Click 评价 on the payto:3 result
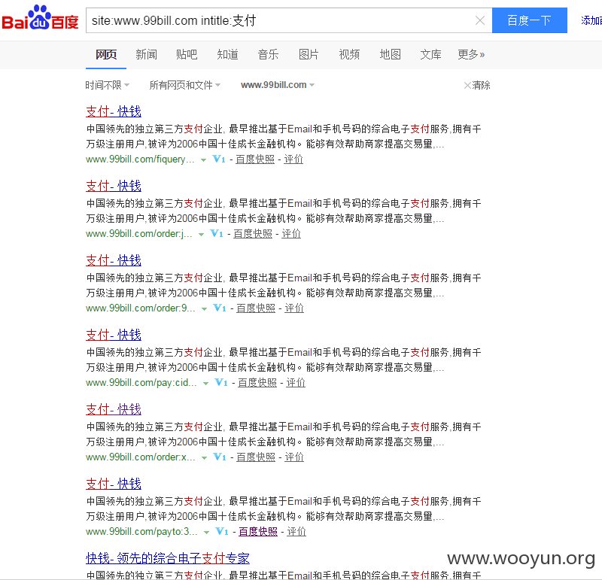 tap(296, 531)
